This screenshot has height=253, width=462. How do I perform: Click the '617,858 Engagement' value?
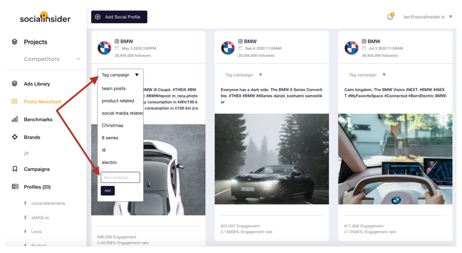(x=364, y=226)
